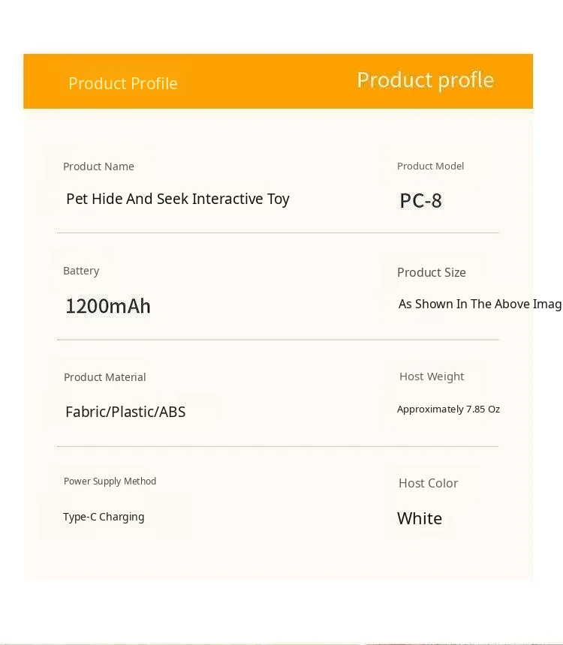This screenshot has height=645, width=563.
Task: Select the "Product Size" label
Action: point(431,272)
